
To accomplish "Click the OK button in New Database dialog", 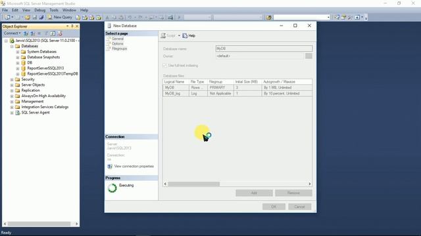I will (x=274, y=206).
